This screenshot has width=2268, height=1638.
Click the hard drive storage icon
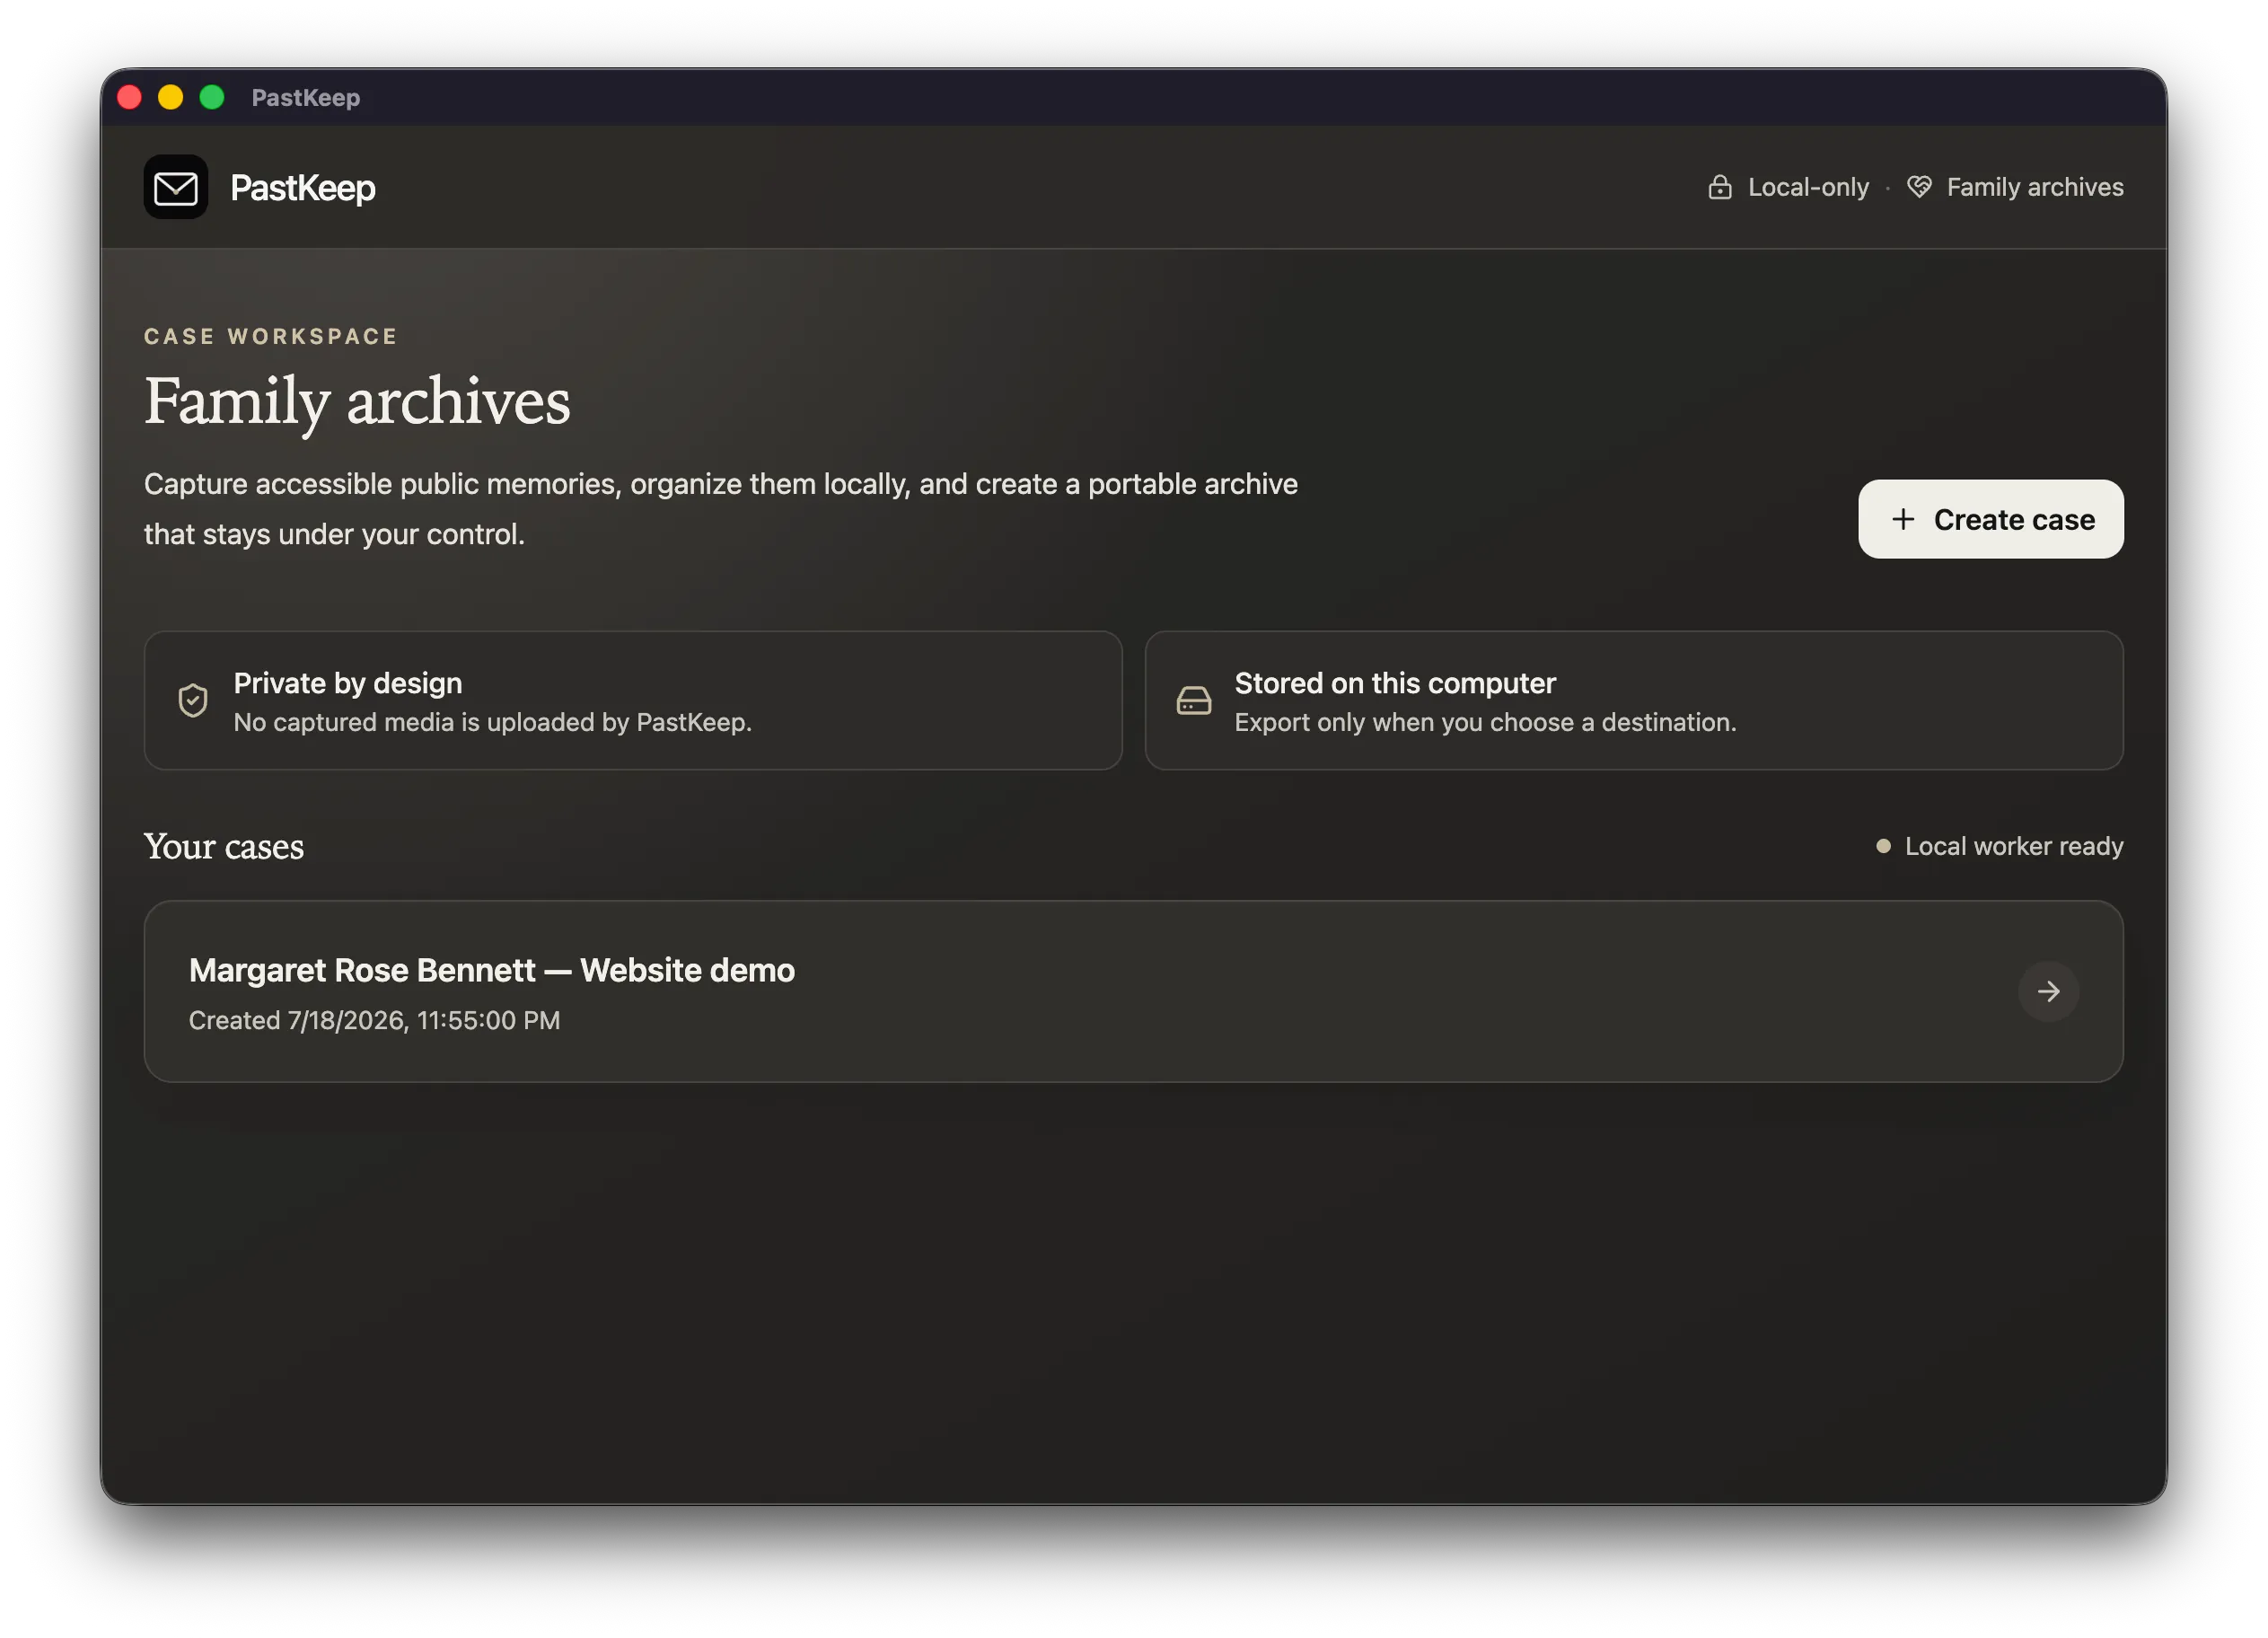(x=1194, y=701)
